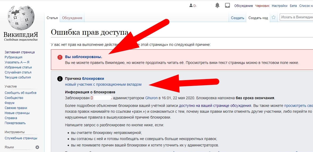Open Настройки in user menu
This screenshot has height=152, width=313.
(280, 6)
